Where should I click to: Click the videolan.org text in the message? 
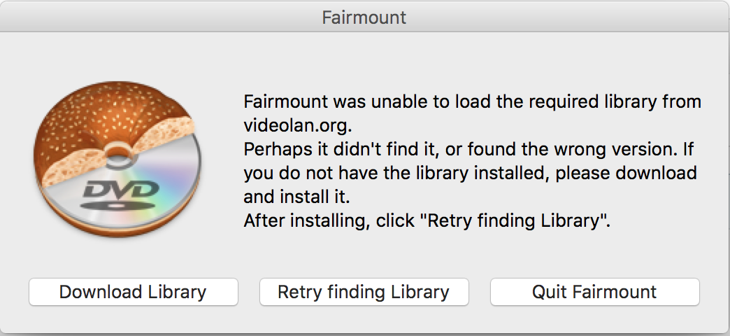(294, 126)
